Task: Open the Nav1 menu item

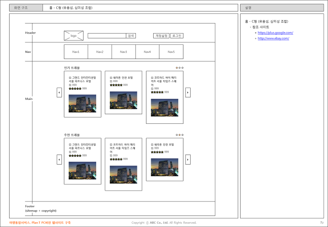Action: click(76, 52)
